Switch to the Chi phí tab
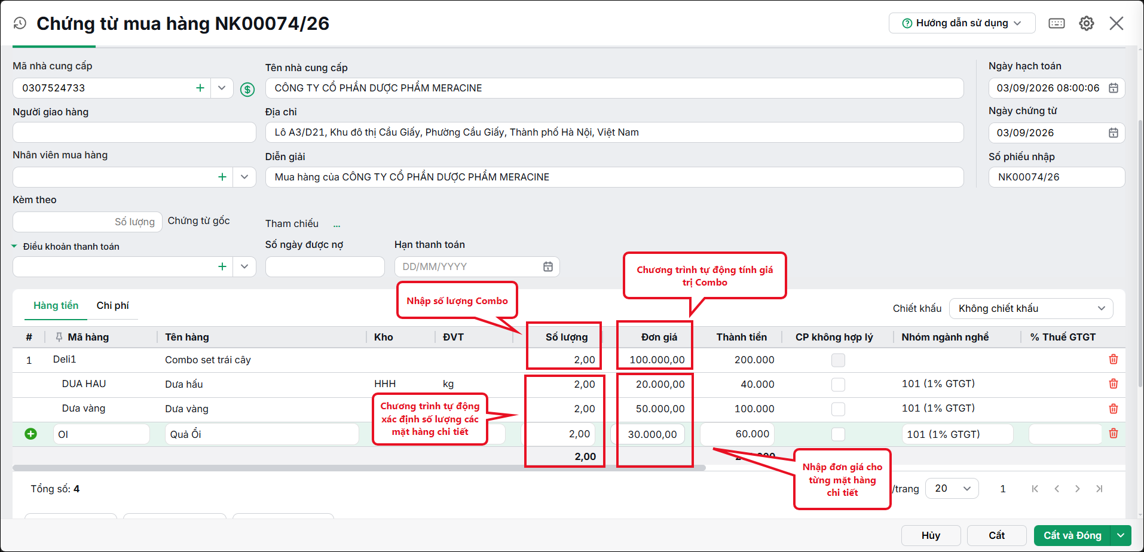This screenshot has width=1144, height=552. [x=112, y=305]
